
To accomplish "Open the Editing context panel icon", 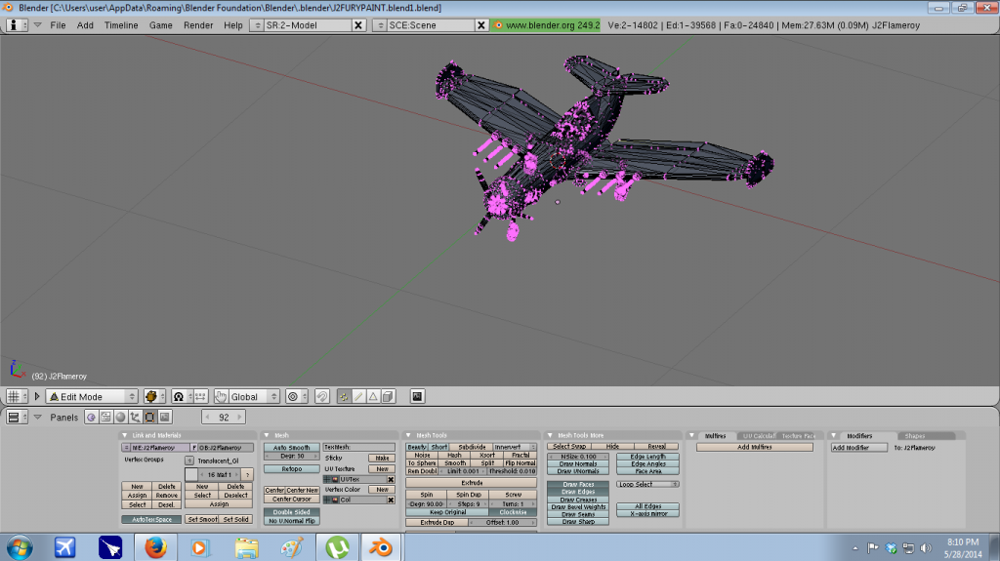I will (x=149, y=417).
